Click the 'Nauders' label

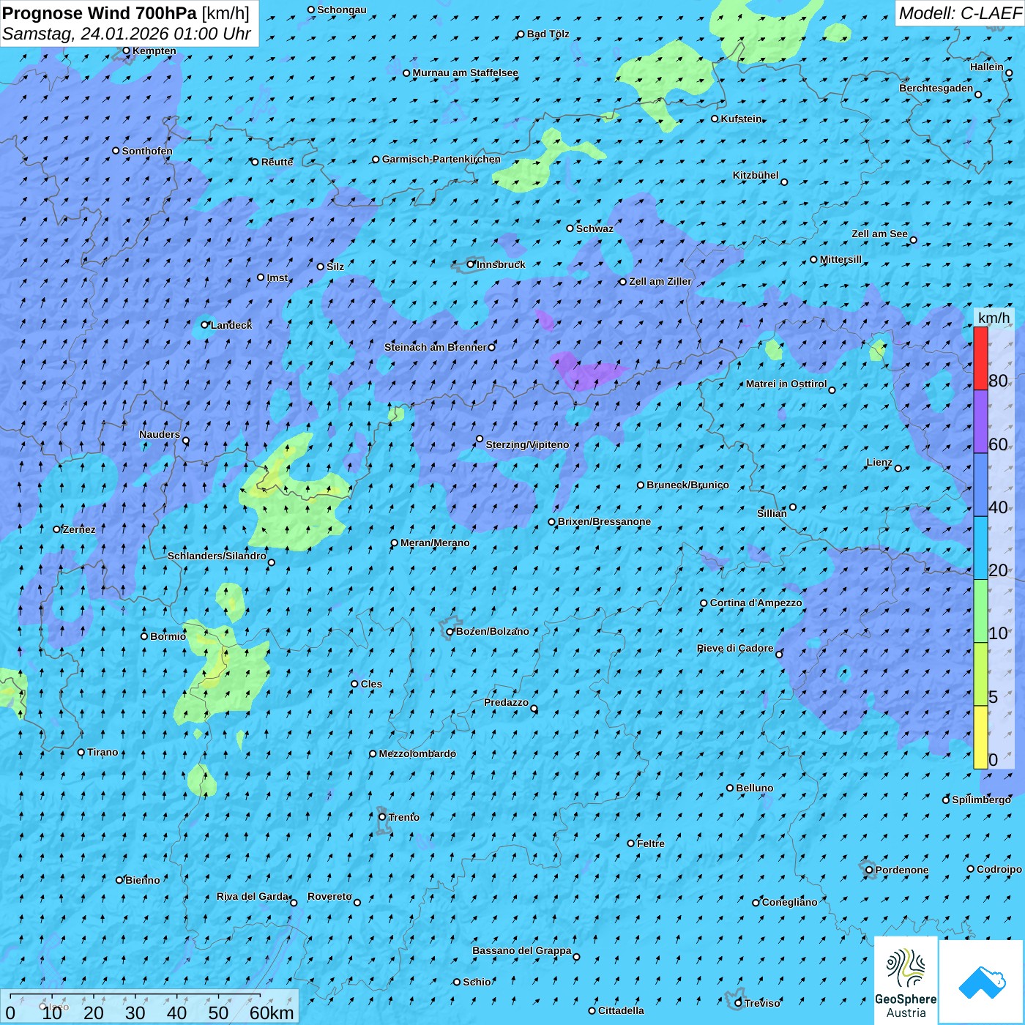[160, 434]
